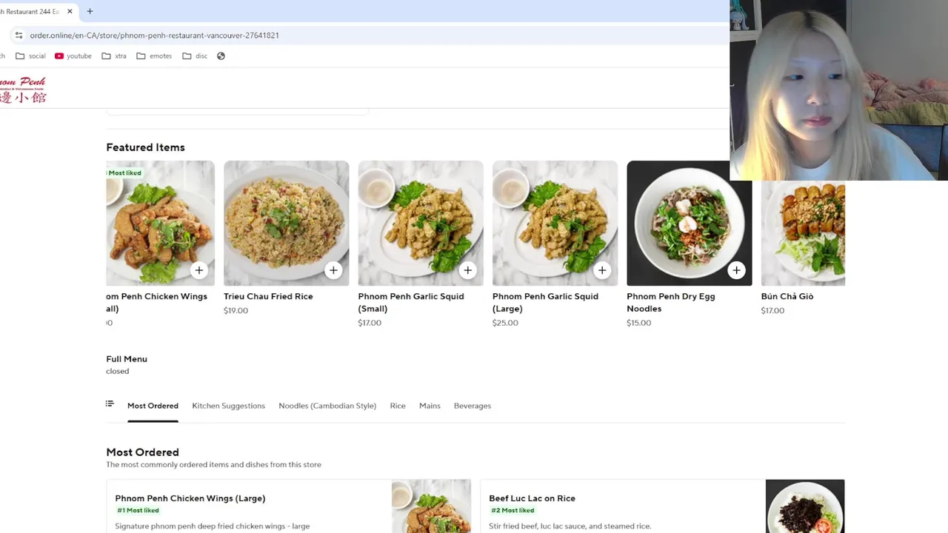
Task: Click the Phnom Penh restaurant logo
Action: (x=23, y=89)
